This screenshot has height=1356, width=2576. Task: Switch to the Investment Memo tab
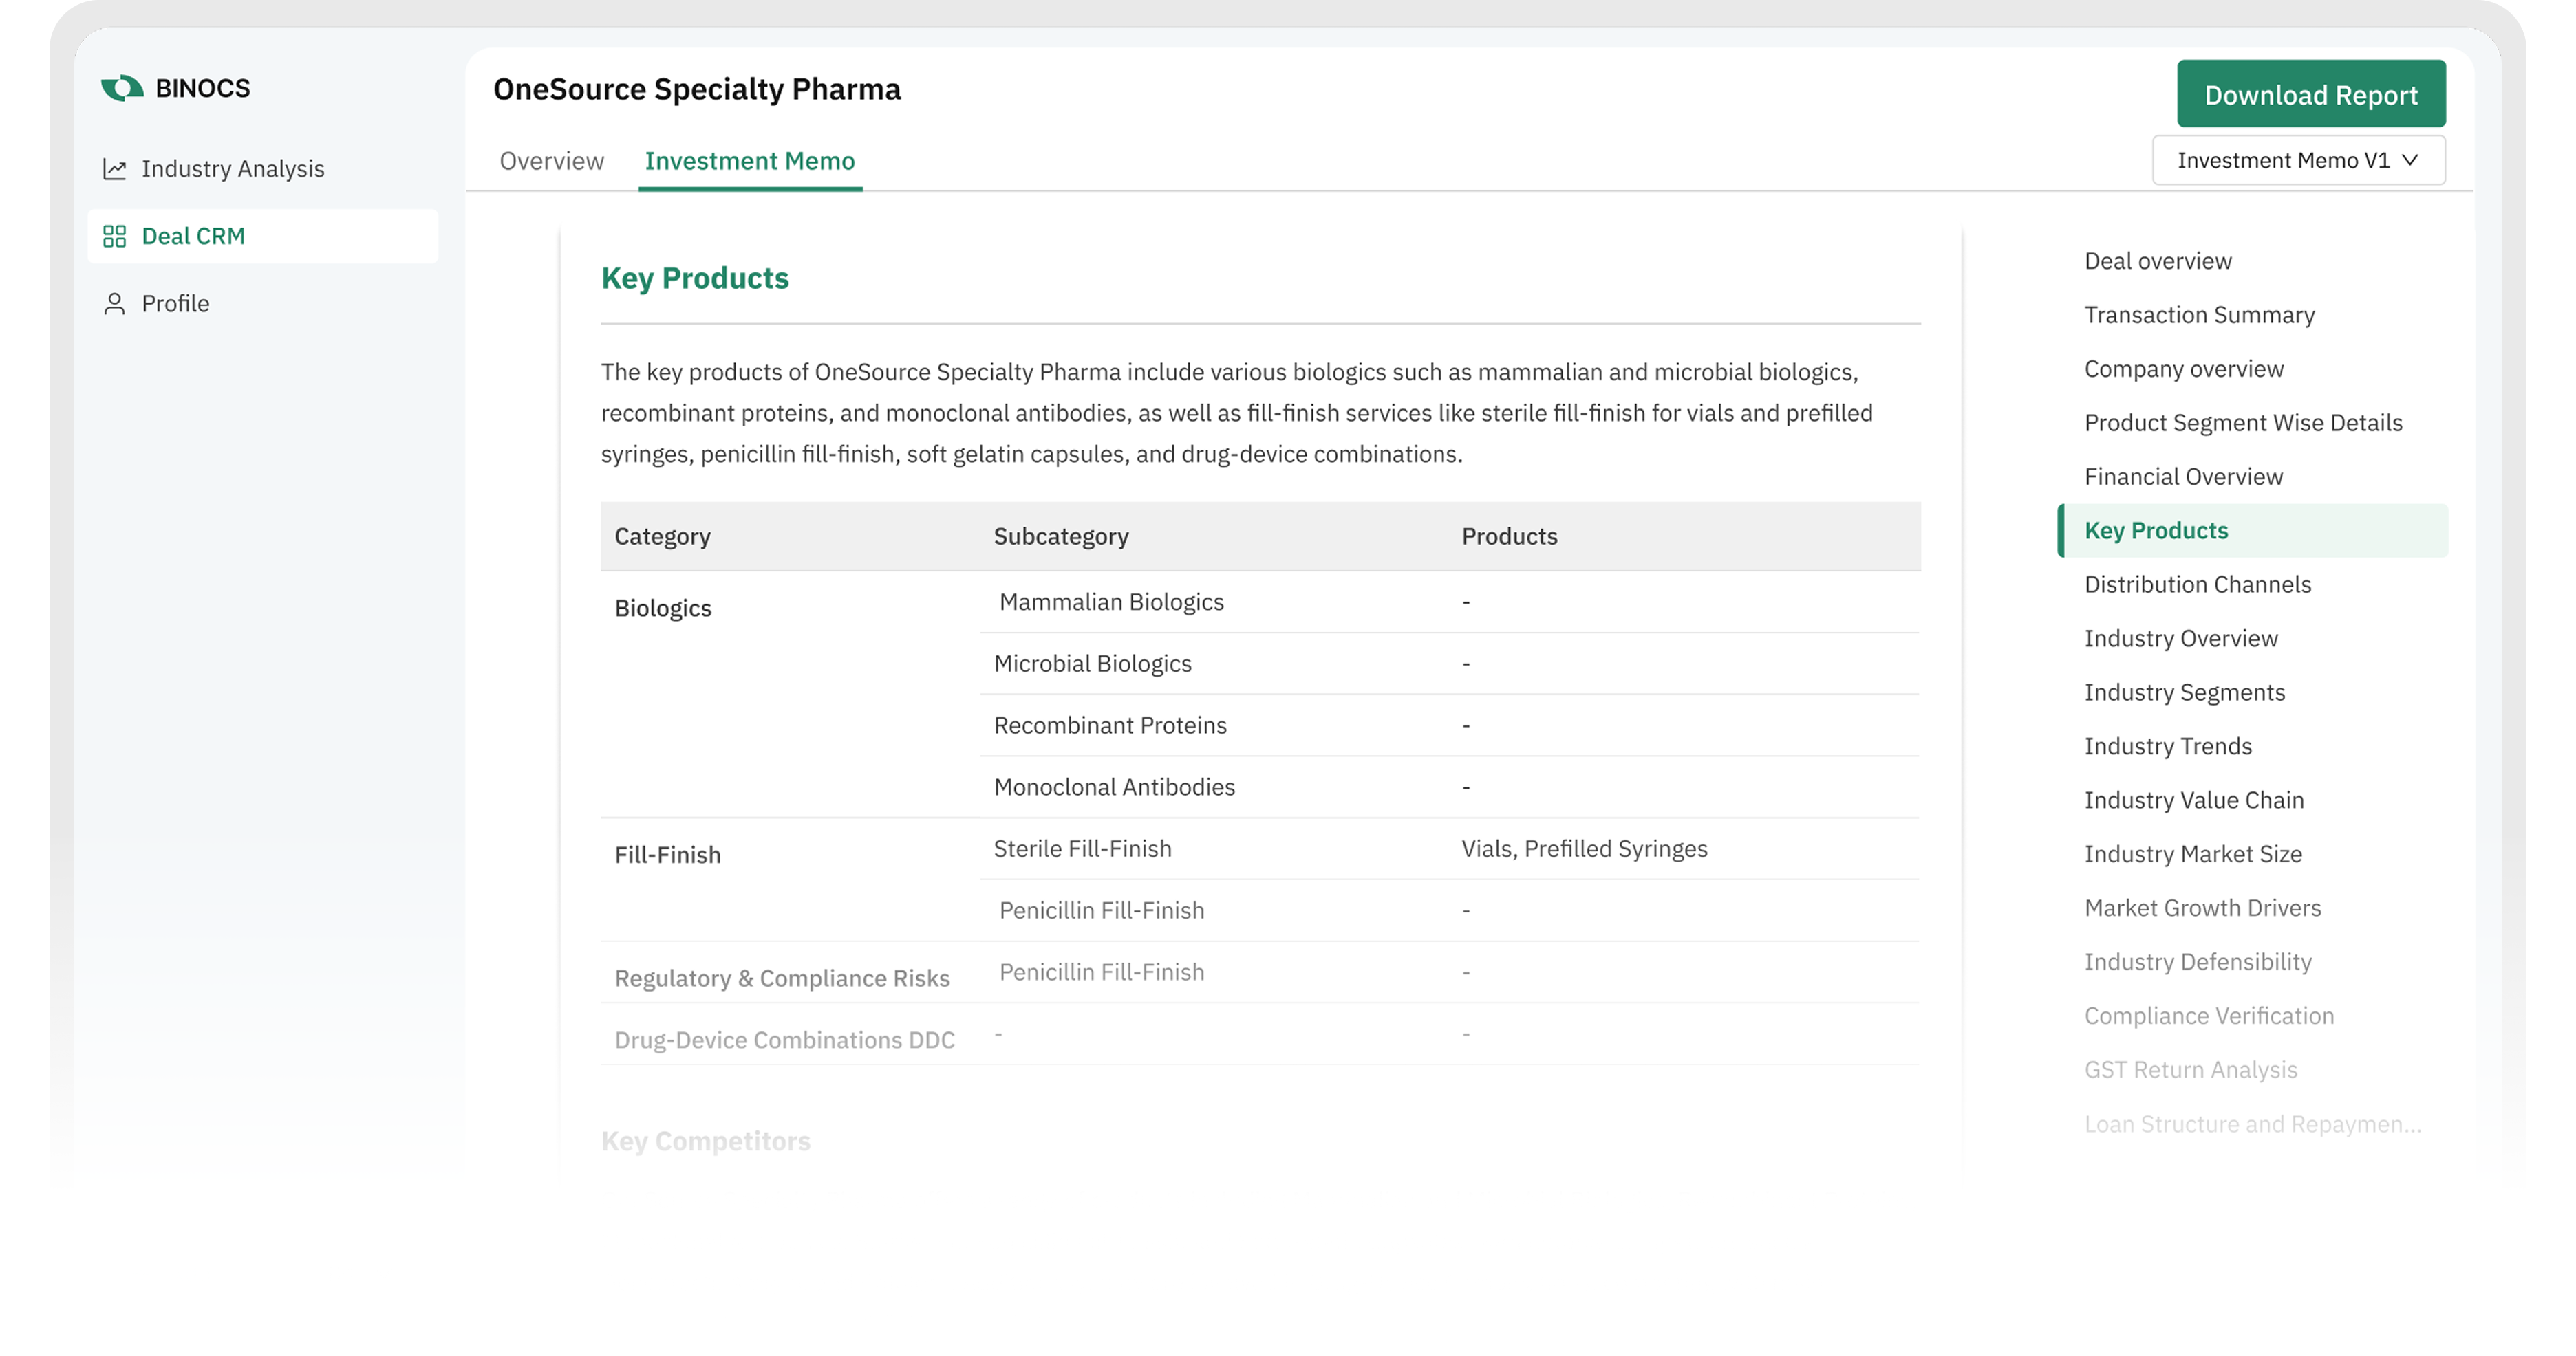pyautogui.click(x=750, y=161)
